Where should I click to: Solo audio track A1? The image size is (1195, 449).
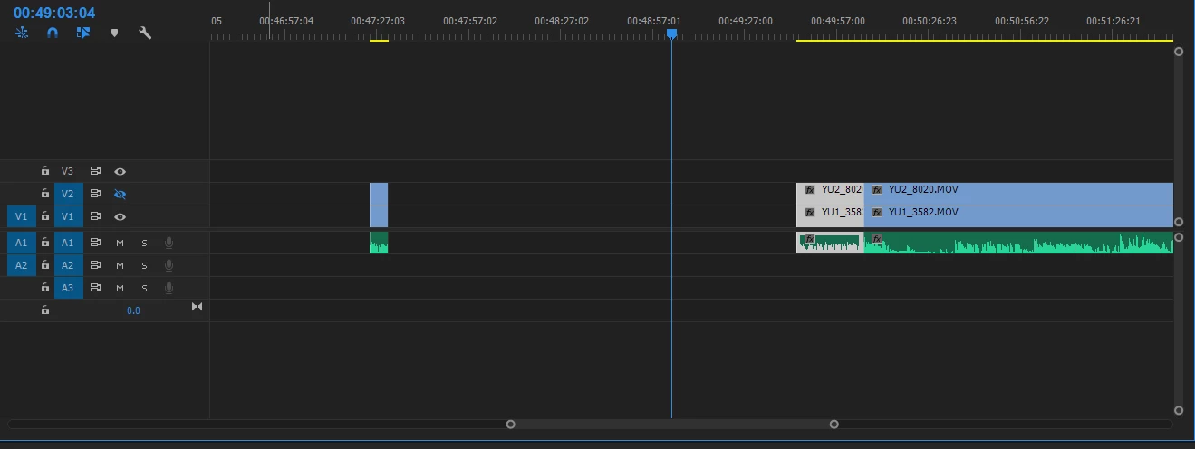(144, 243)
